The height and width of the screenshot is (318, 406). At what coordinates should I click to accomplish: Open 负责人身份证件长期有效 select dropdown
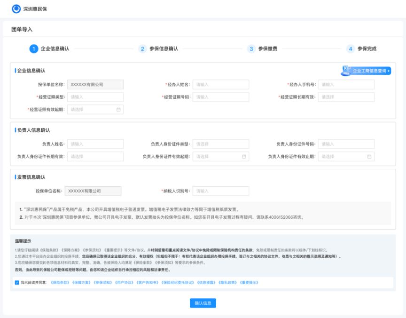95,157
